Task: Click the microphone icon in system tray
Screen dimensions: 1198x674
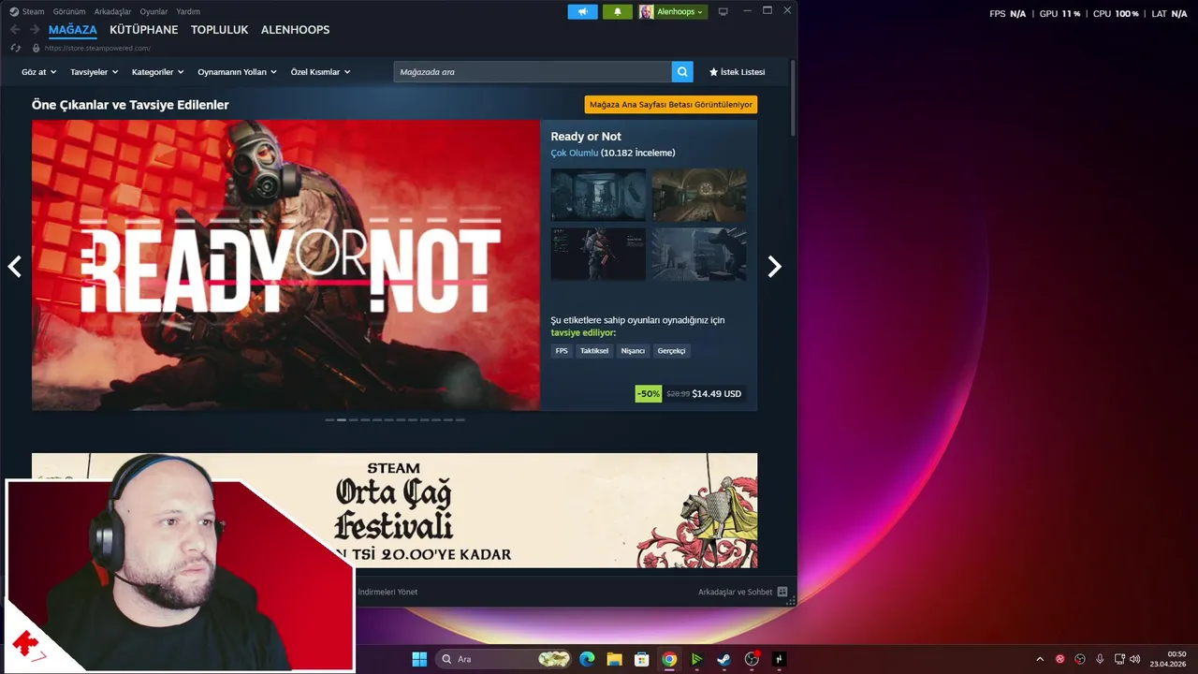Action: click(x=1100, y=659)
